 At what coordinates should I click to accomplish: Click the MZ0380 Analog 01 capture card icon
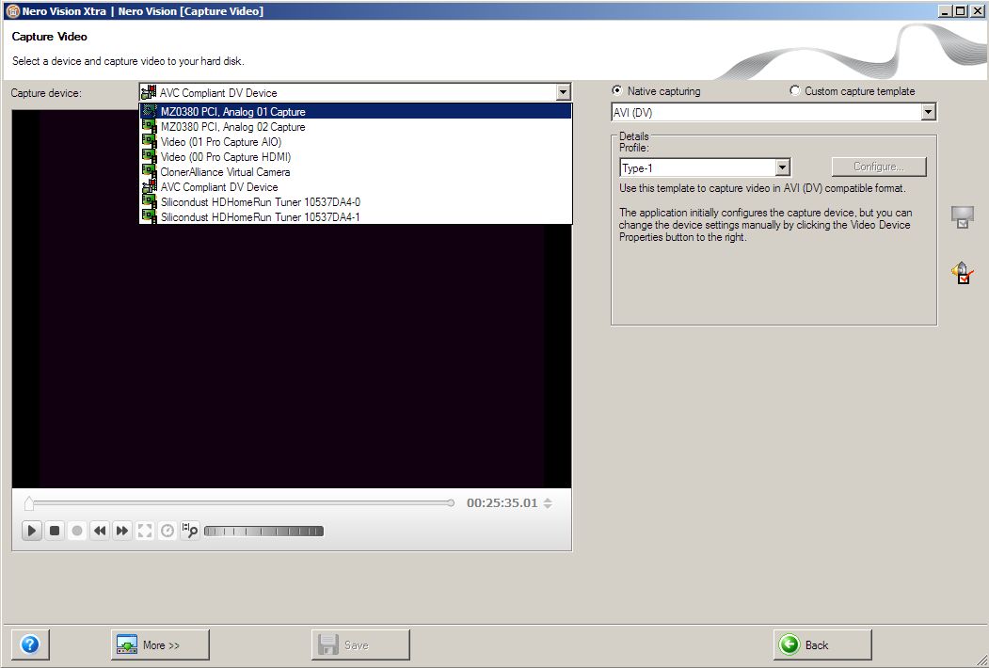point(150,112)
